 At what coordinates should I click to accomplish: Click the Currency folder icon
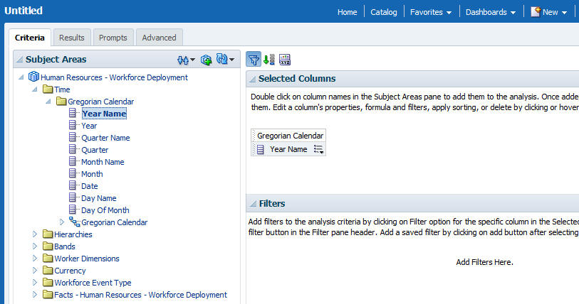point(48,270)
